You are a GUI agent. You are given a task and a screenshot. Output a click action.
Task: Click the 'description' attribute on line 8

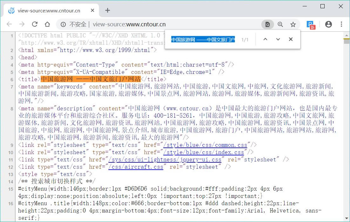(75, 108)
